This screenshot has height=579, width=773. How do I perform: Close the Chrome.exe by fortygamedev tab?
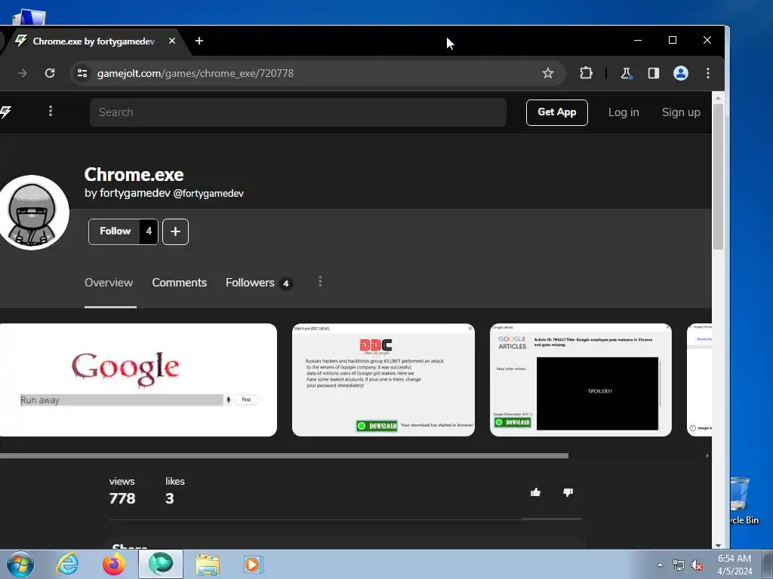pyautogui.click(x=172, y=41)
